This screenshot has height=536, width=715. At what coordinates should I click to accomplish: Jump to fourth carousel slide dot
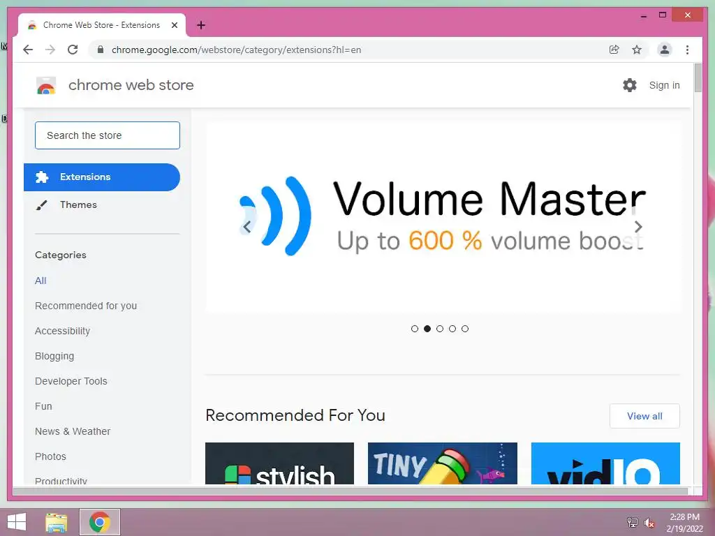(x=452, y=329)
